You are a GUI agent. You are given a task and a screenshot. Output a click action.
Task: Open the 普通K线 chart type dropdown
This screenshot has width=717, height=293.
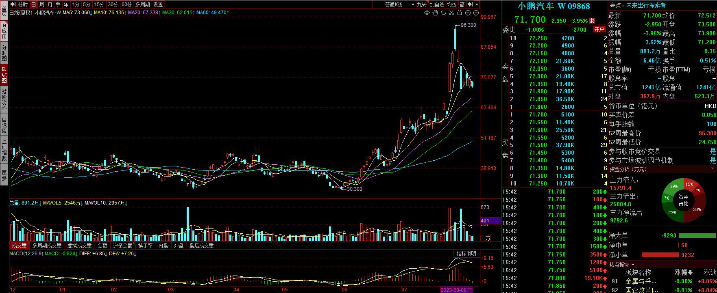click(399, 4)
